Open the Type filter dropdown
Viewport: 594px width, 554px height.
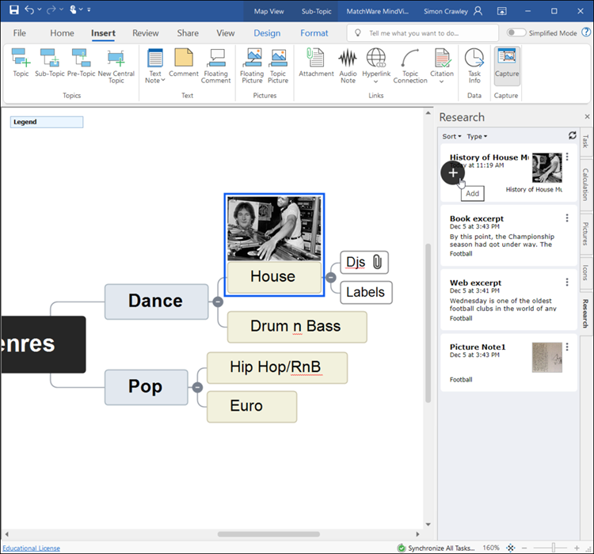click(x=477, y=136)
